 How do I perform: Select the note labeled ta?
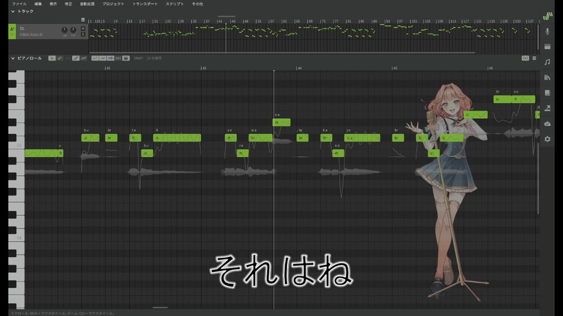pos(135,138)
